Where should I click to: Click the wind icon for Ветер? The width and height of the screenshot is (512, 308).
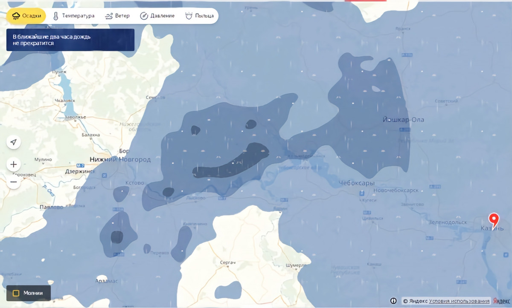(108, 16)
